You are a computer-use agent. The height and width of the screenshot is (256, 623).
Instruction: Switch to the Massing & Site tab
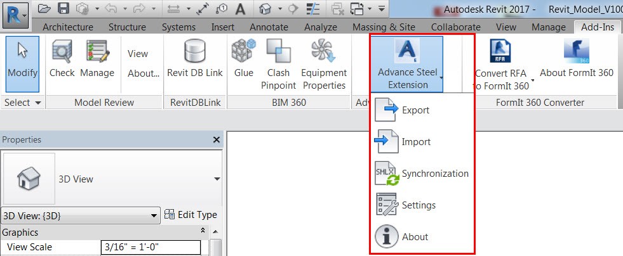click(x=384, y=27)
